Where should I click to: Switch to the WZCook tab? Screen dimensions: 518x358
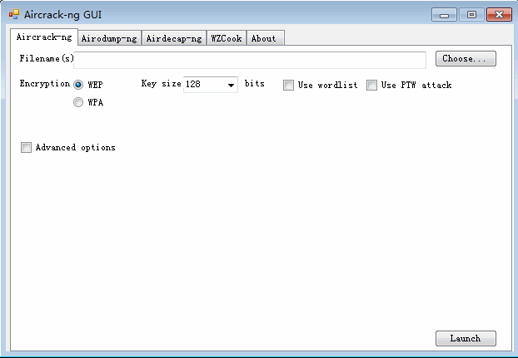(x=227, y=38)
